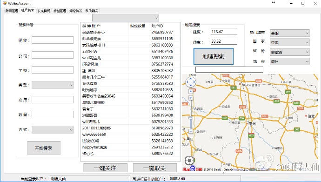321x182 pixels.
Task: Click the map zoom-out minus button
Action: tap(191, 131)
